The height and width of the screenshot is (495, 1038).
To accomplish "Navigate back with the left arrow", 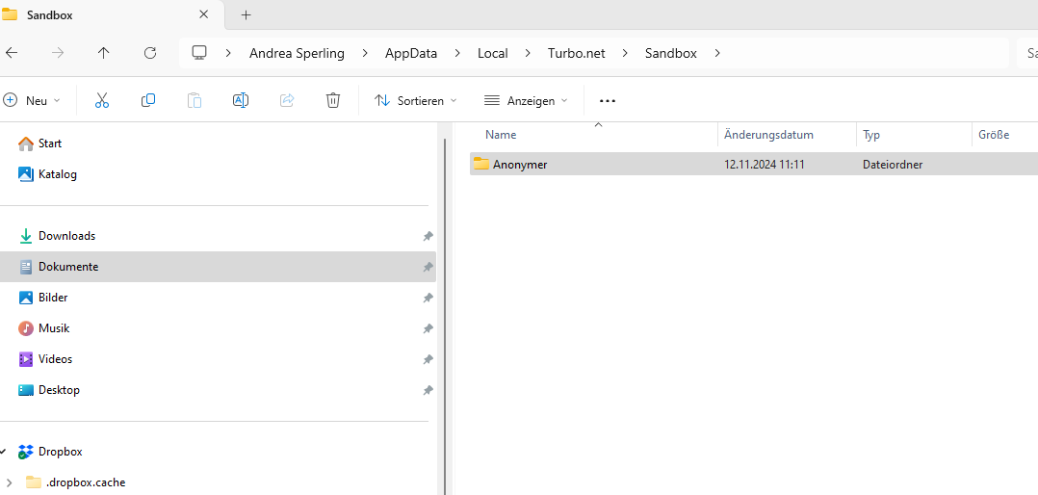I will [12, 53].
